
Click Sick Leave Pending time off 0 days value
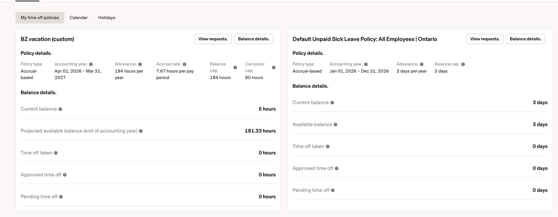(x=540, y=190)
